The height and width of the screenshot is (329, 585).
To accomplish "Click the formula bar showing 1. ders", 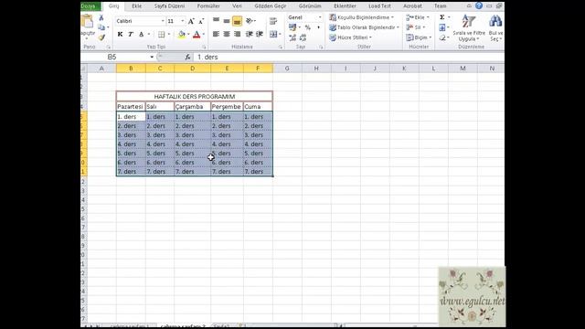I will pyautogui.click(x=349, y=57).
